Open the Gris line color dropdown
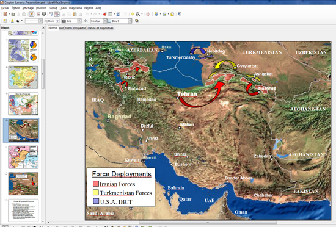Viewport: 336px width, 227px height. click(79, 21)
